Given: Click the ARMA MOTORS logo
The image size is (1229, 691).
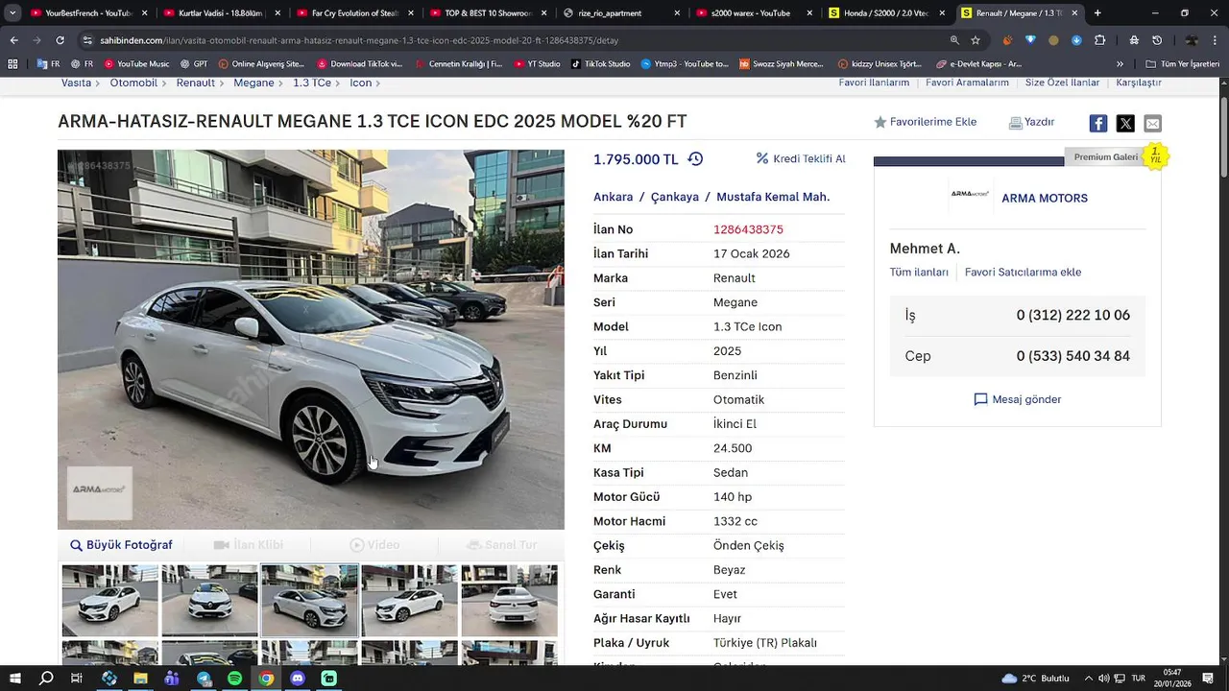Looking at the screenshot, I should tap(970, 194).
